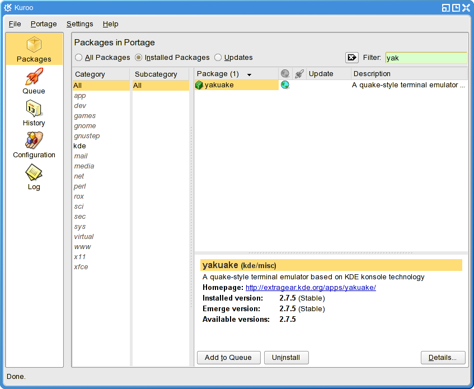
Task: Click the Description column header
Action: (x=409, y=74)
